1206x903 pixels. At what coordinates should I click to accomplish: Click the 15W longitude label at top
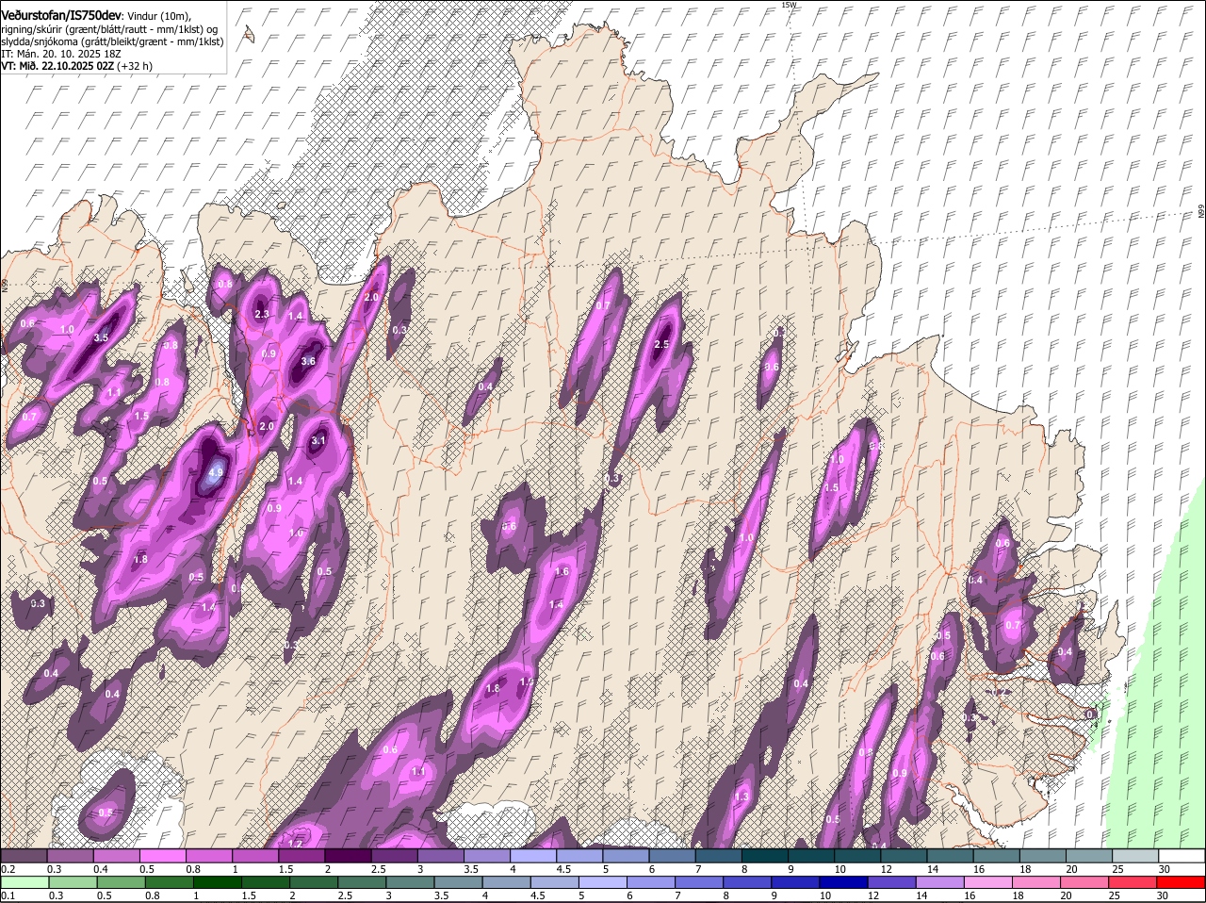789,5
